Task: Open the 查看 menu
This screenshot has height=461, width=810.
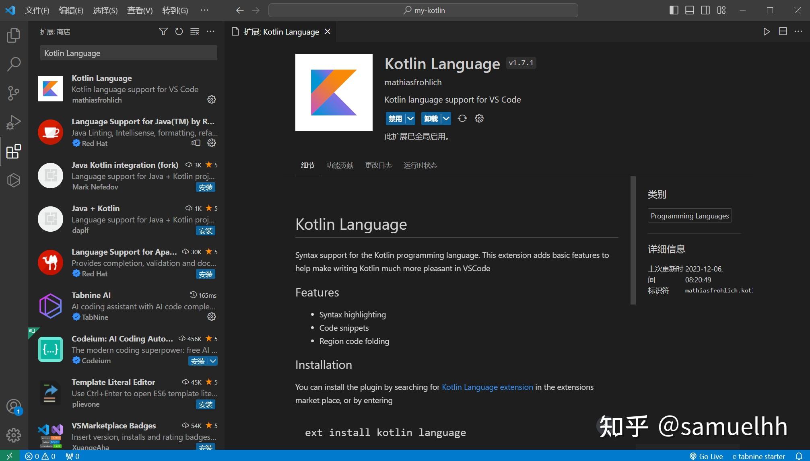Action: (x=139, y=10)
